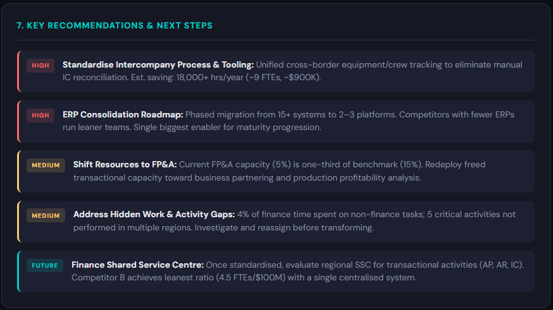The height and width of the screenshot is (310, 553).
Task: Click 'Address Hidden Work & Activity Gaps' title
Action: (x=154, y=215)
